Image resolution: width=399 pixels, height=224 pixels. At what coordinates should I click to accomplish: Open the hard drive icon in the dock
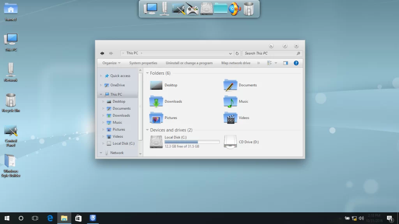(207, 9)
